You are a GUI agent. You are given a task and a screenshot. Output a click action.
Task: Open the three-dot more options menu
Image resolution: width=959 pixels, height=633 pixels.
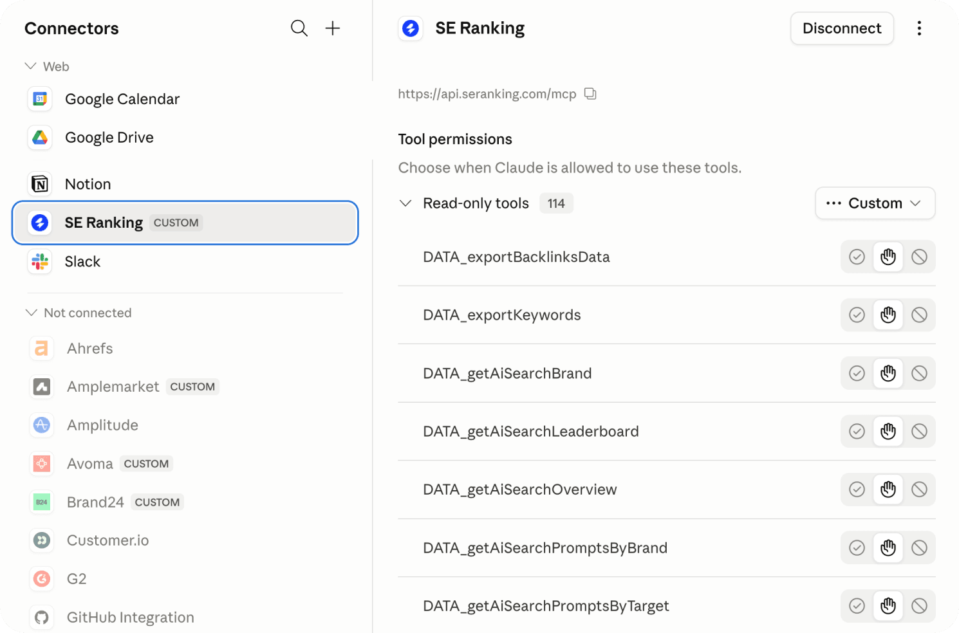tap(919, 28)
